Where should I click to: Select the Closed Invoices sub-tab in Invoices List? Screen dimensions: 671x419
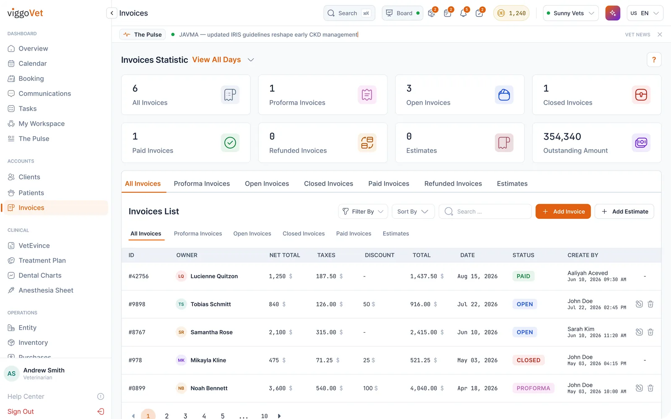(304, 234)
